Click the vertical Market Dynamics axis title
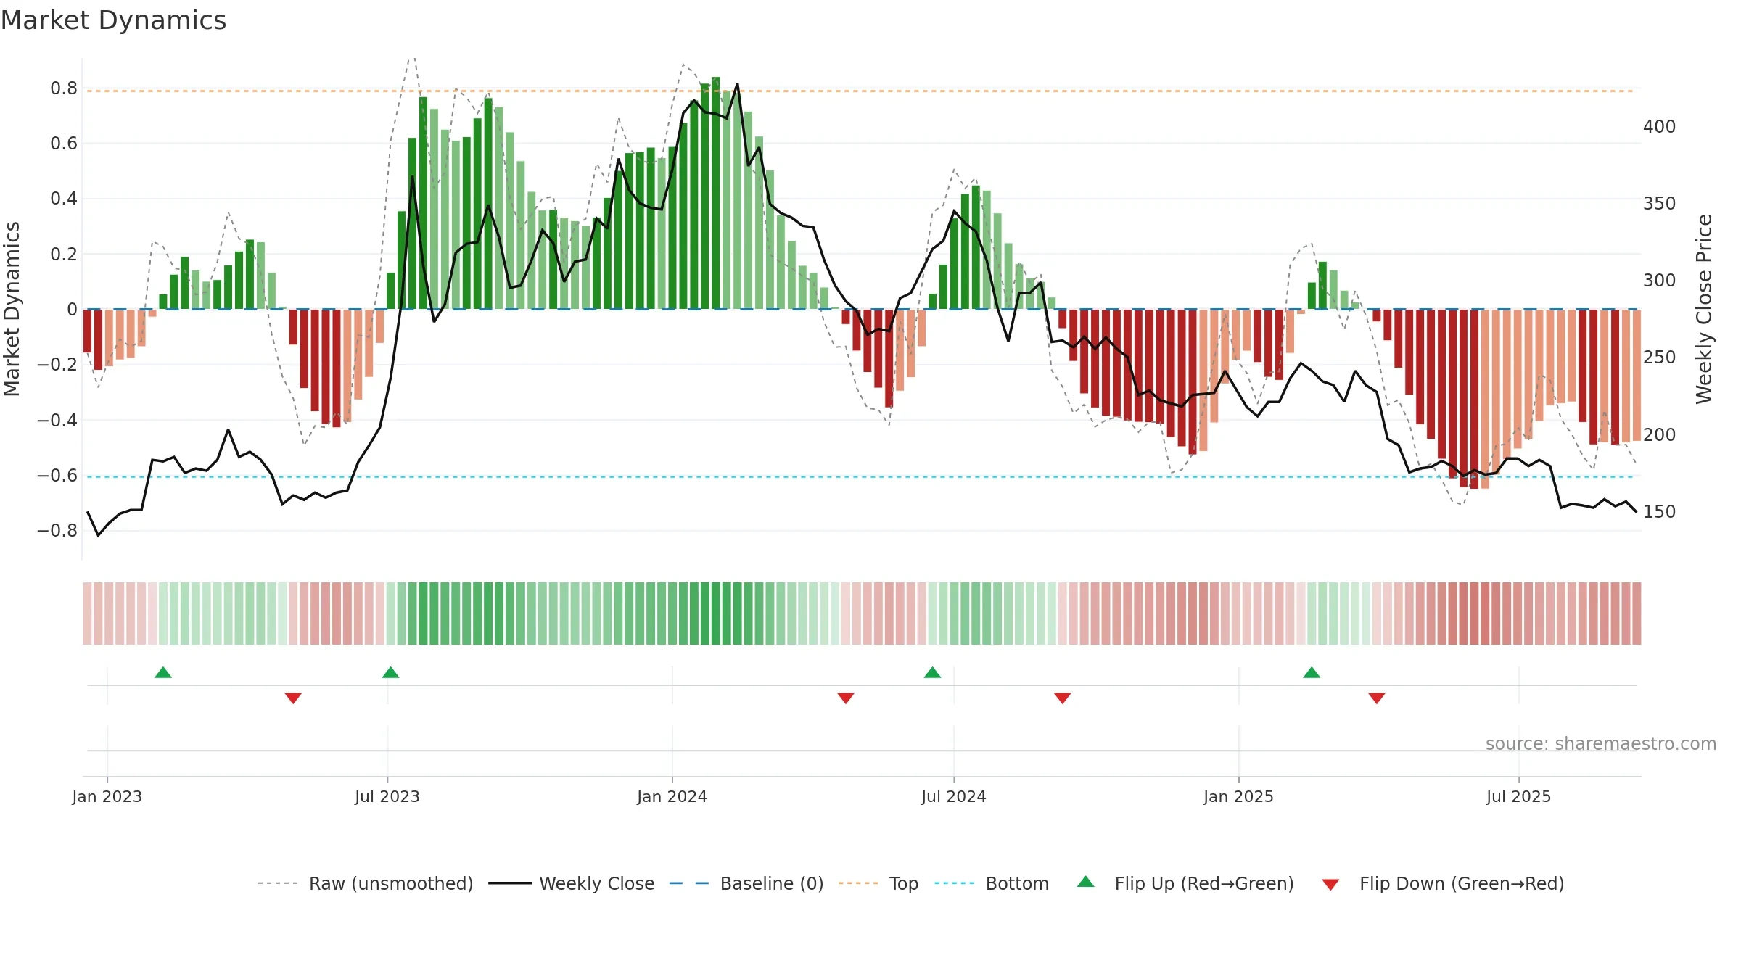 tap(12, 309)
